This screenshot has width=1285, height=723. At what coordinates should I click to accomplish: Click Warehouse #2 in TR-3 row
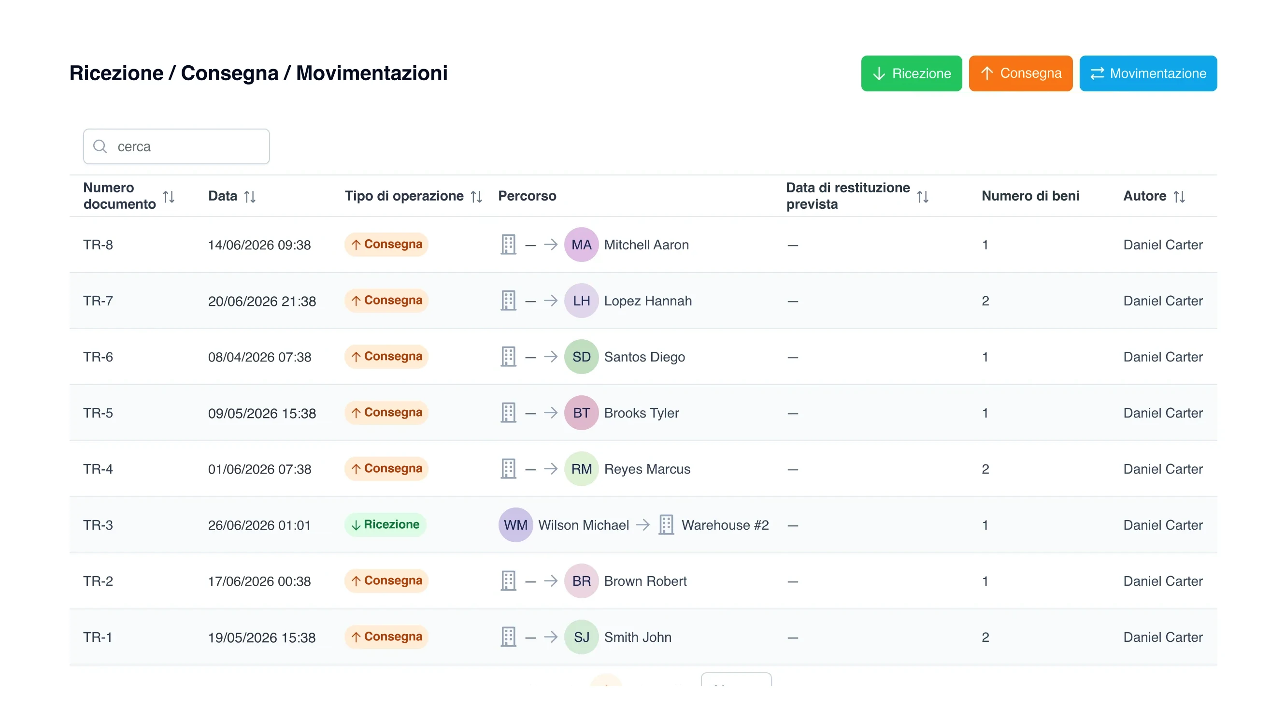point(725,525)
